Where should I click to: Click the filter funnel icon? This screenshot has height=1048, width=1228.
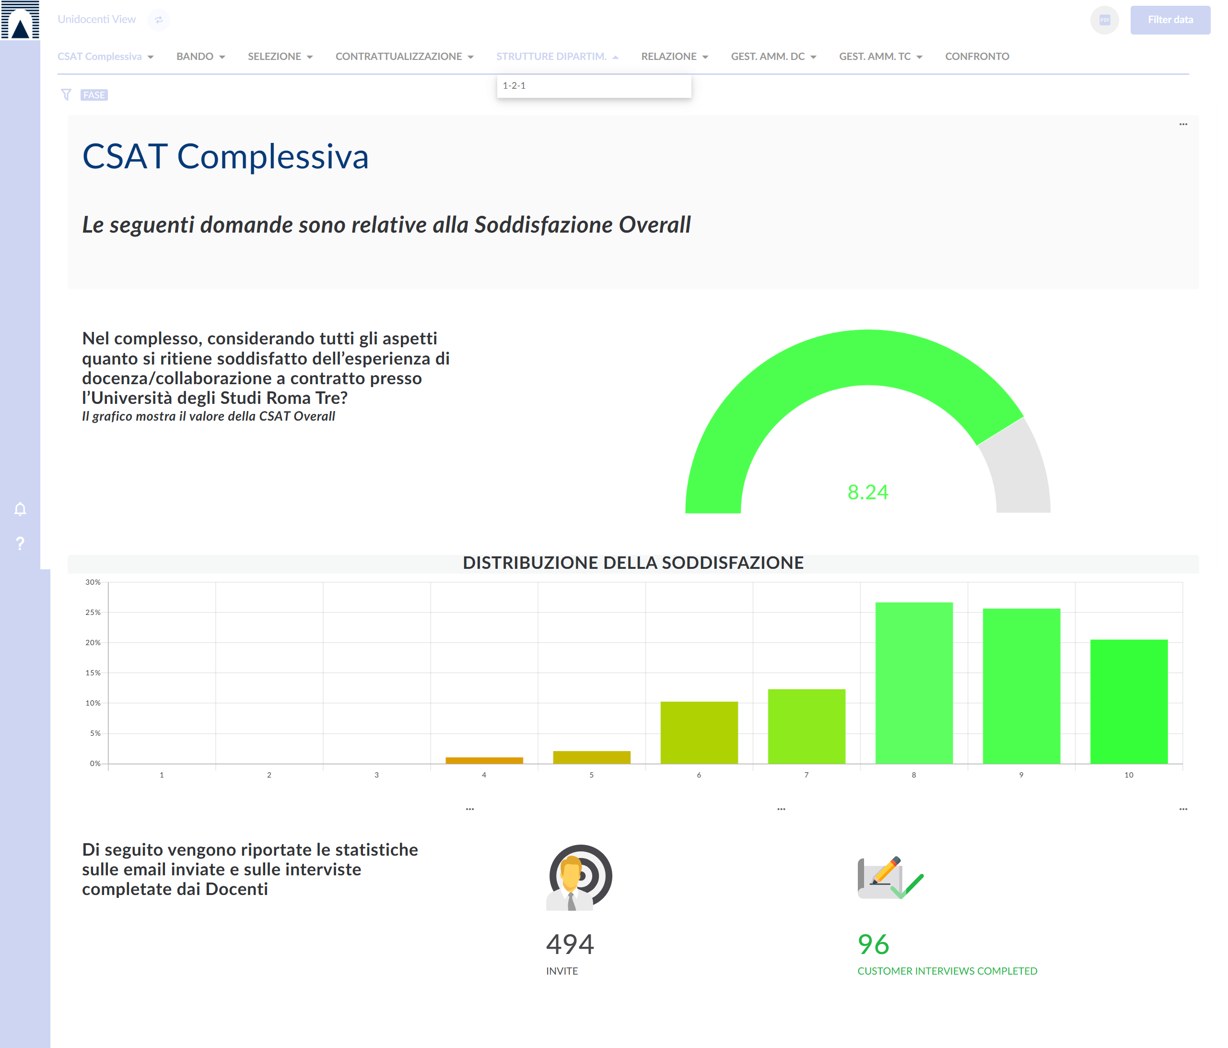point(66,95)
